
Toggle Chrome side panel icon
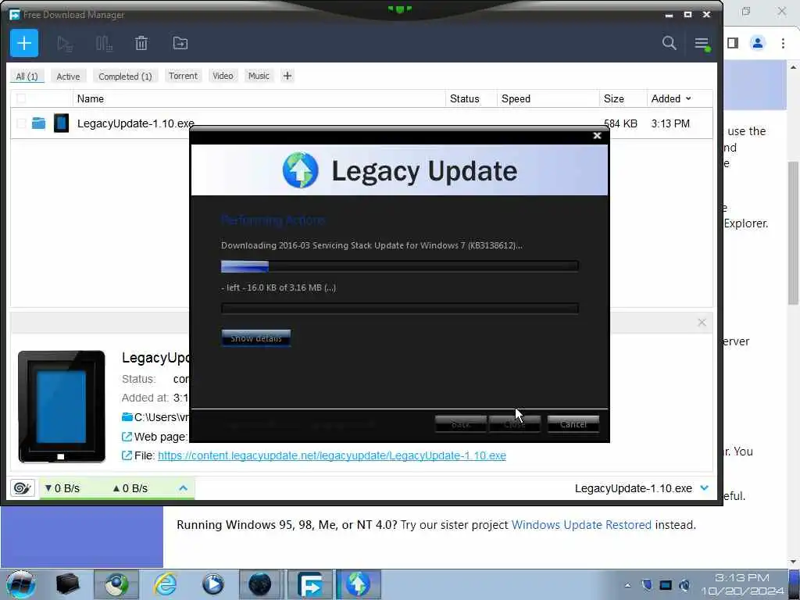pos(733,43)
